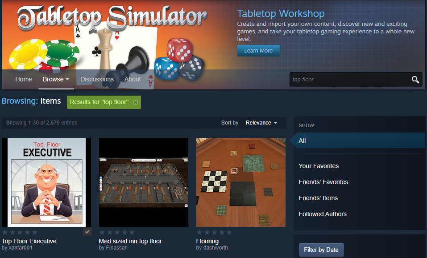Click the Tabletop Simulator logo banner
Screen dimensions: 427x258
coord(112,18)
